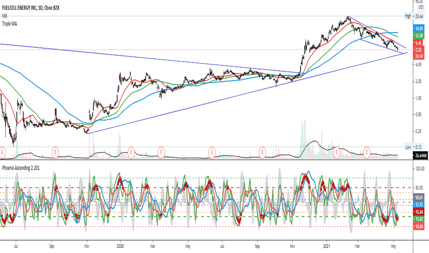Click the 80.00 oscillator scale label
This screenshot has height=253, width=429.
(420, 188)
